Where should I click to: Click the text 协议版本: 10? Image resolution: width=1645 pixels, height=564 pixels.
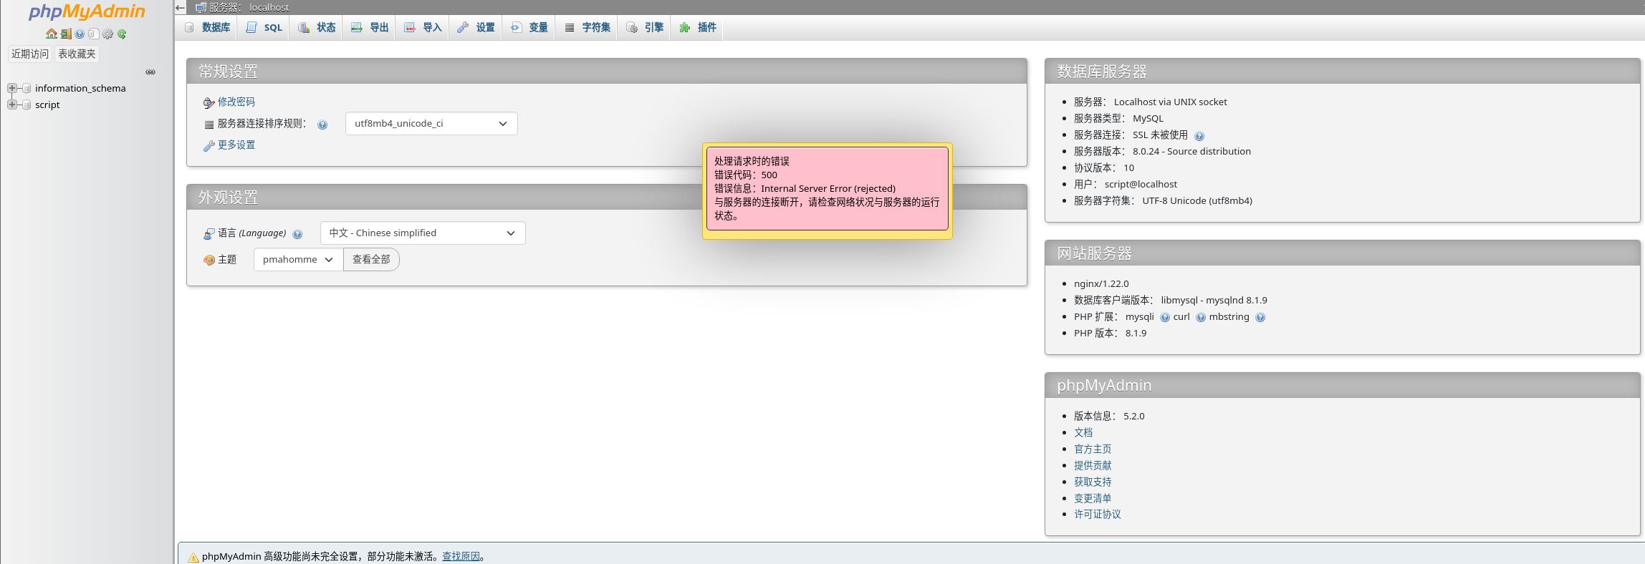click(1104, 167)
